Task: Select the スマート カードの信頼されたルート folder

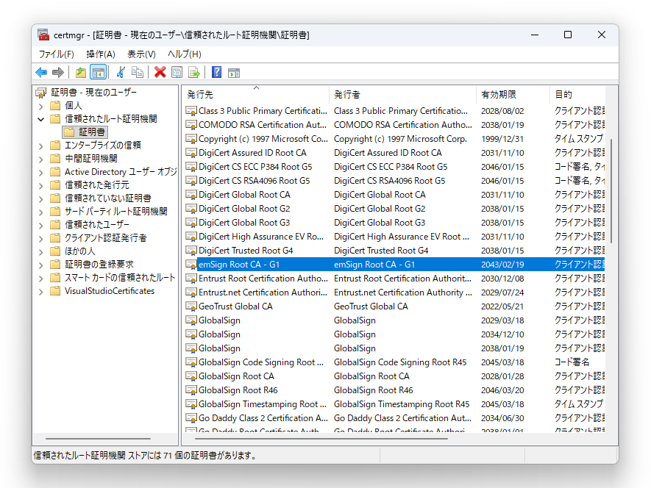Action: point(120,278)
